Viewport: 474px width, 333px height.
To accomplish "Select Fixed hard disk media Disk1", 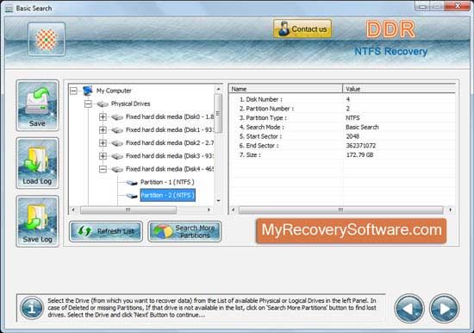I will (169, 130).
